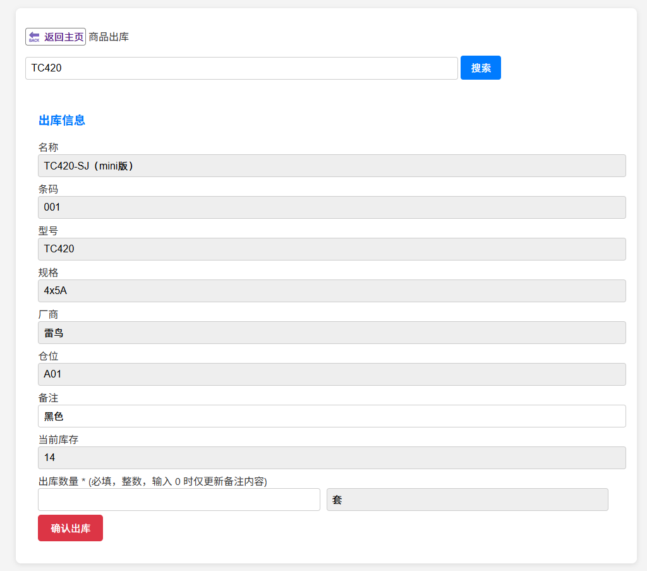Viewport: 647px width, 571px height.
Task: Click the 厂商 field showing 雷鸟
Action: pos(332,333)
